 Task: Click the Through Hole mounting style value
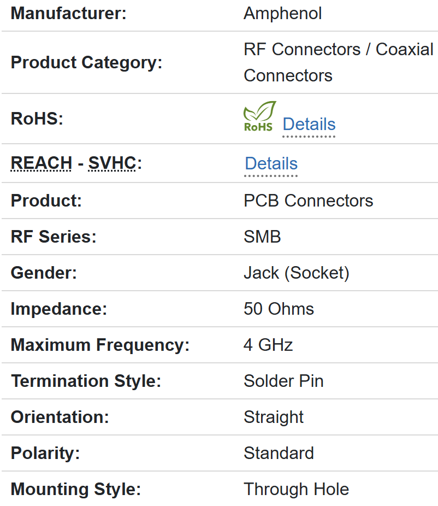point(296,489)
